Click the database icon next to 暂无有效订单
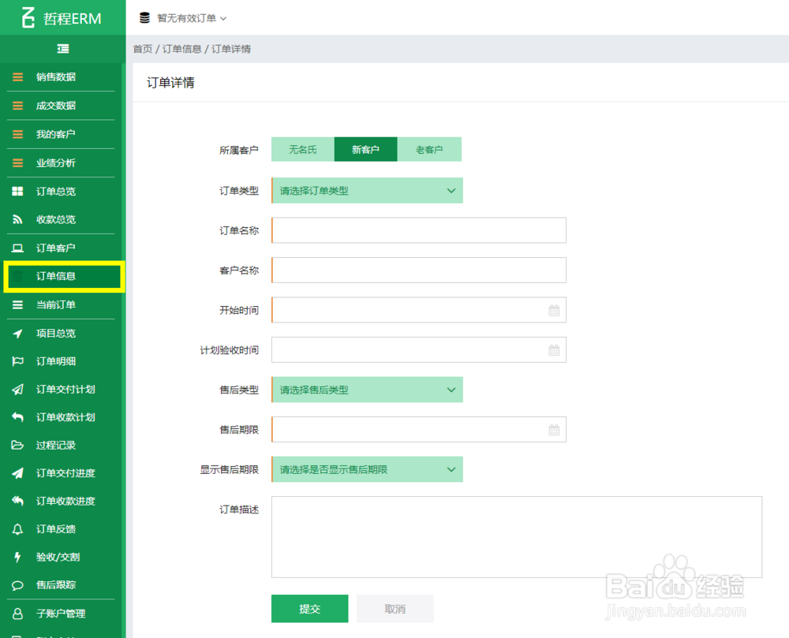The height and width of the screenshot is (638, 789). (144, 17)
